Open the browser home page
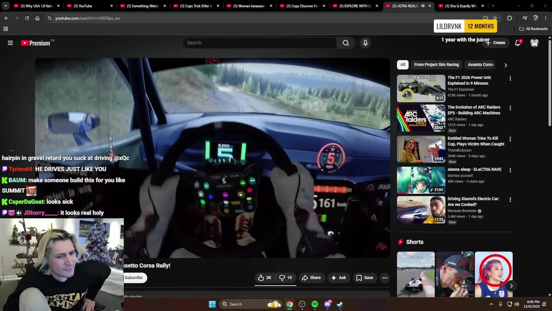Viewport: 552px width, 311px height. (x=38, y=18)
